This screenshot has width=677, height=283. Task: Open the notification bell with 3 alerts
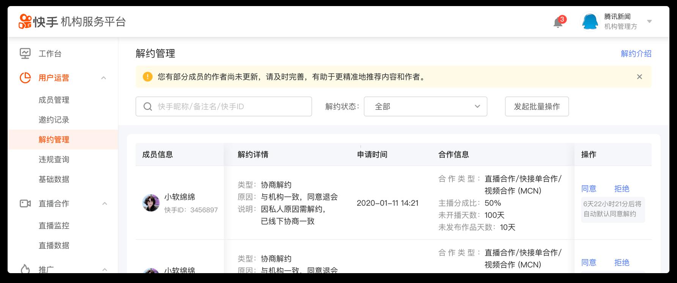coord(557,22)
